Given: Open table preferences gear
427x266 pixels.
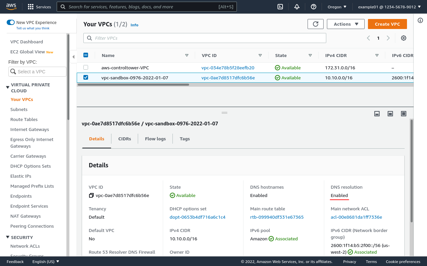Looking at the screenshot, I should coord(404,38).
